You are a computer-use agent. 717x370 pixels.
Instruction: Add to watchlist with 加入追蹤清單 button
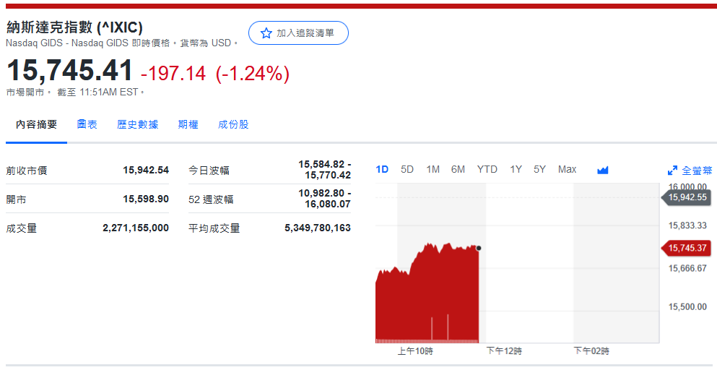click(298, 33)
